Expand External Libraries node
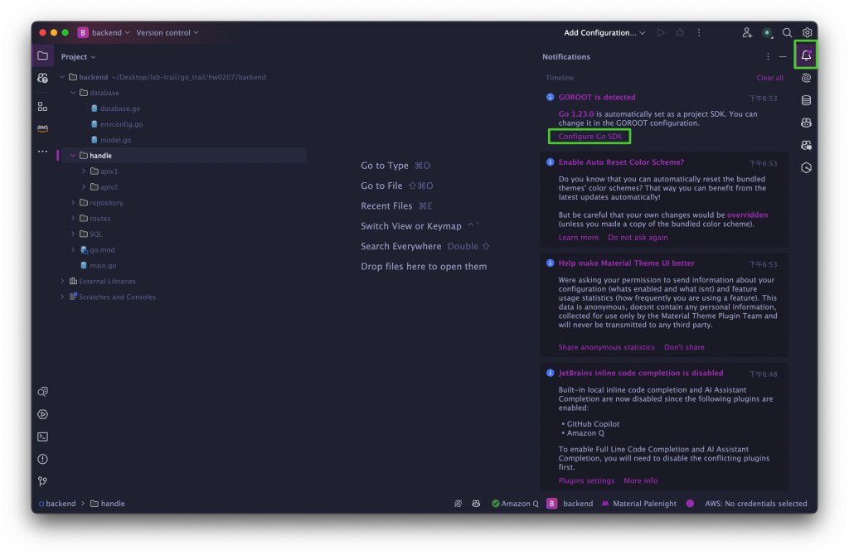This screenshot has width=849, height=555. pyautogui.click(x=62, y=281)
